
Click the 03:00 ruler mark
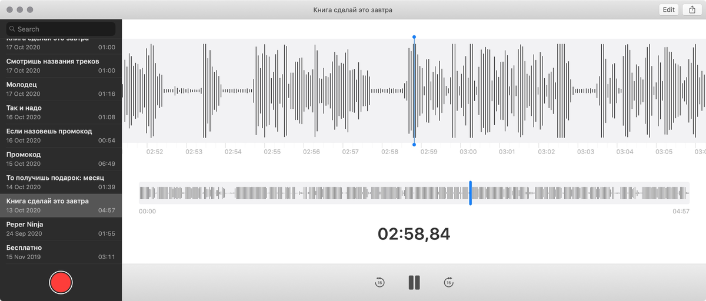[x=468, y=152]
